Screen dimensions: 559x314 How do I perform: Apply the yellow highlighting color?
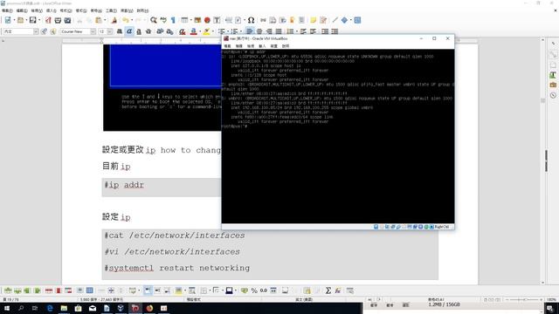[206, 31]
